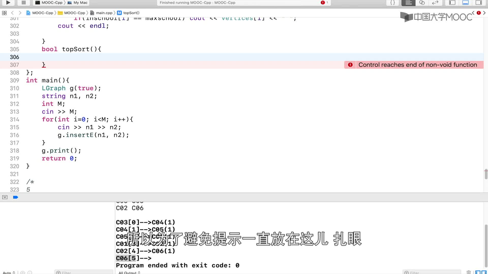Click the 'g.print();' statement
This screenshot has height=274, width=488.
[62, 151]
